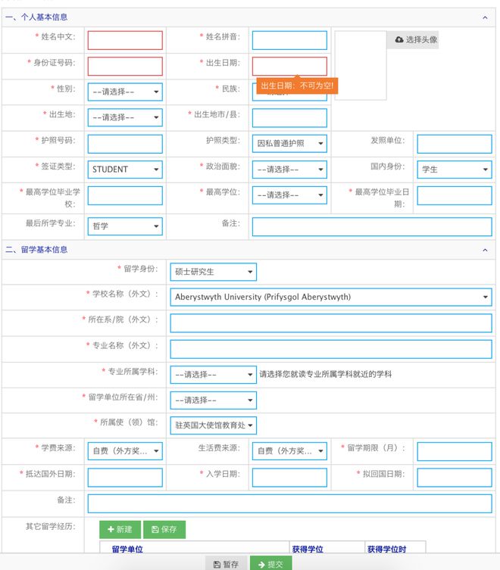Click the study-abroad 备注 input field

(289, 504)
